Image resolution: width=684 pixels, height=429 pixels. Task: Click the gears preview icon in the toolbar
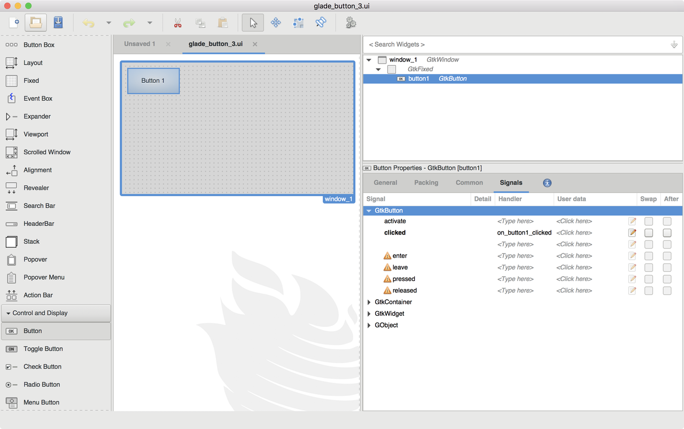pyautogui.click(x=350, y=22)
